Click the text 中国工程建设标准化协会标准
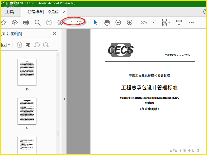The height and width of the screenshot is (155, 207). tap(149, 75)
